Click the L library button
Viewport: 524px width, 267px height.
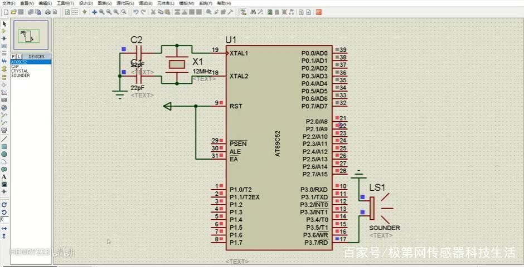(19, 57)
